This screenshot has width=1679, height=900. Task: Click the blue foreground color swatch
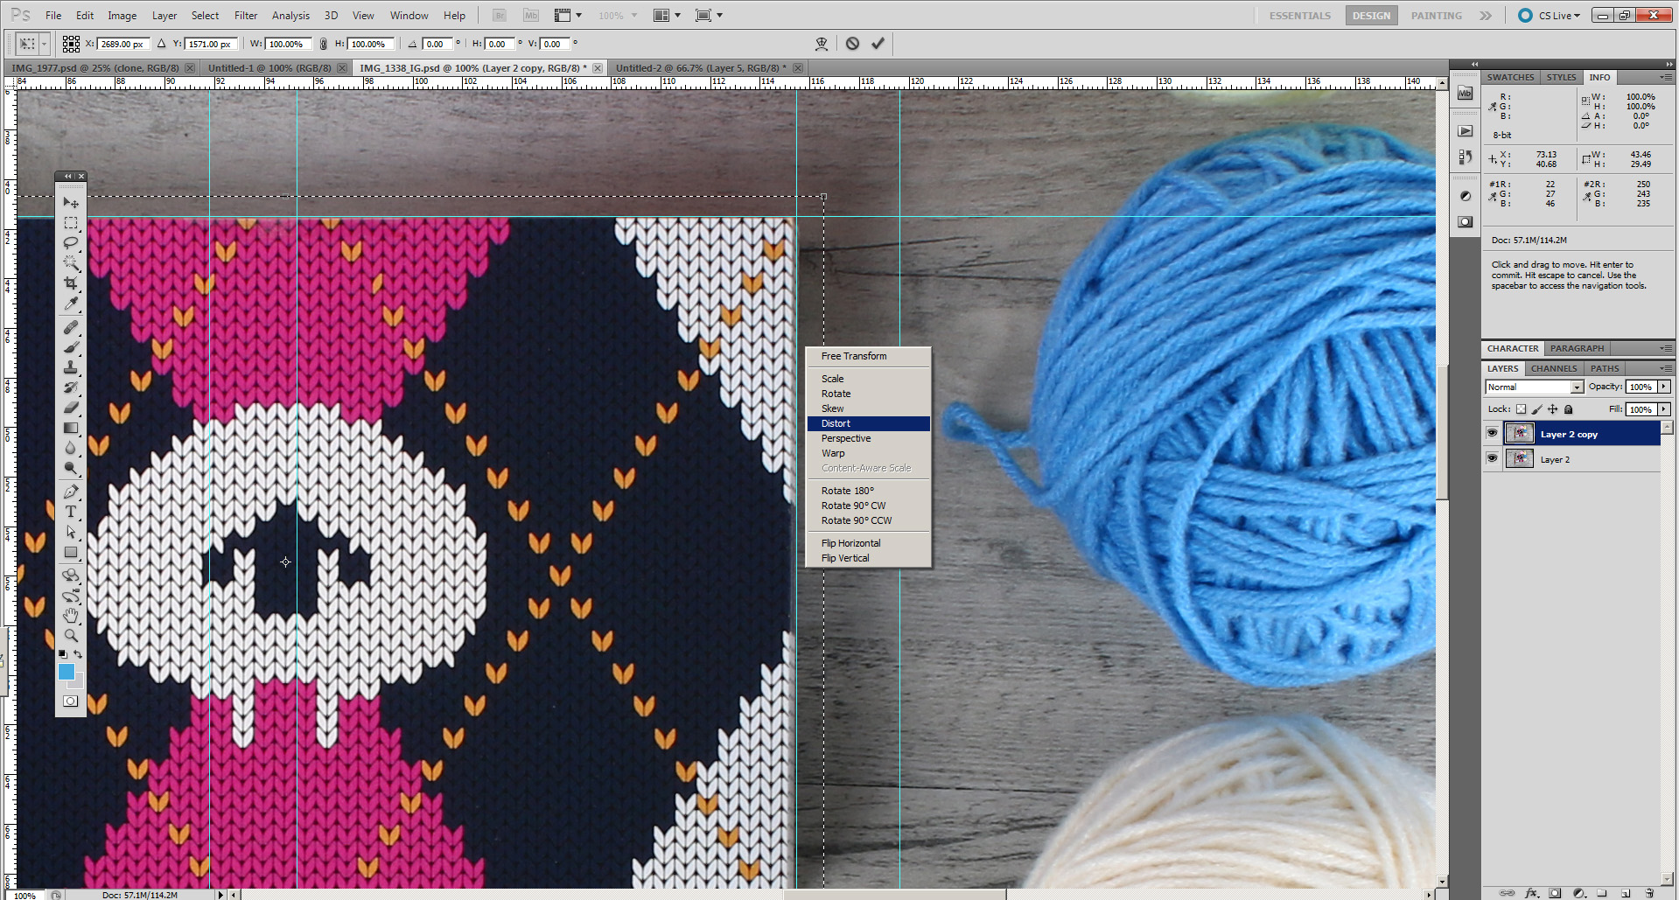coord(66,671)
